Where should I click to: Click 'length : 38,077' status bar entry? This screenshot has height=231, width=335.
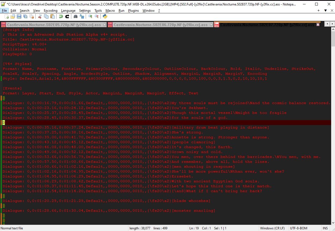click(x=140, y=228)
